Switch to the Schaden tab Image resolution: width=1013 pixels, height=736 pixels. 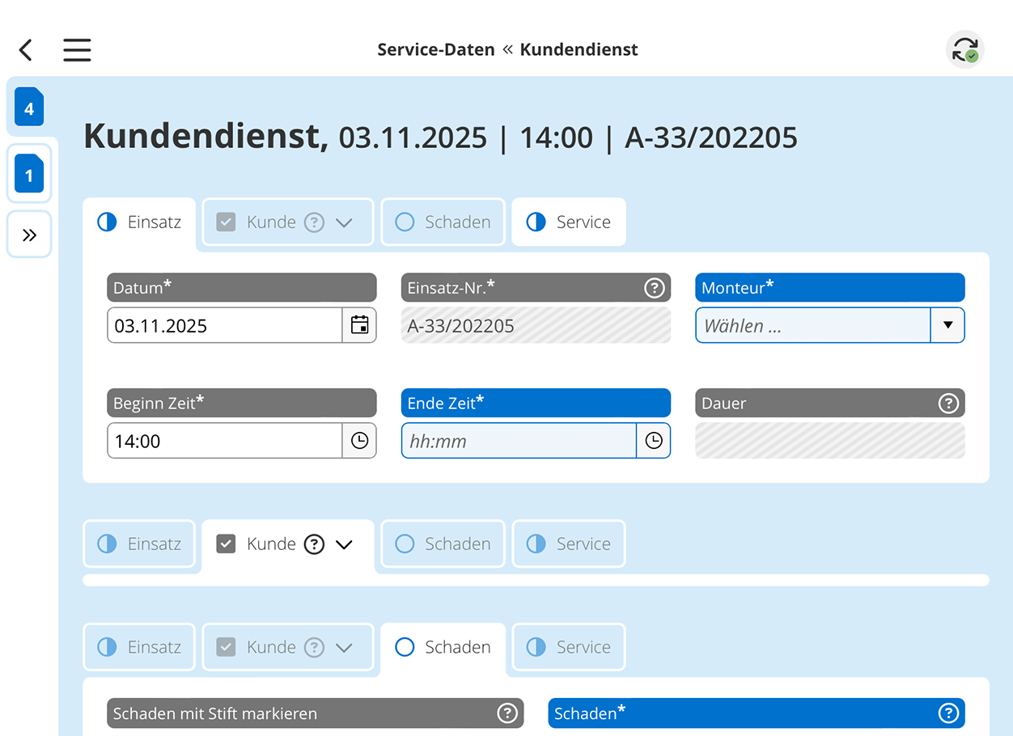point(443,647)
